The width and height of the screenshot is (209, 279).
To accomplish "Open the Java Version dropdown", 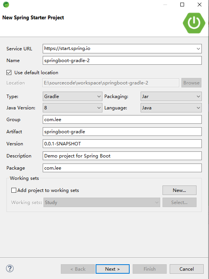I will [x=73, y=108].
